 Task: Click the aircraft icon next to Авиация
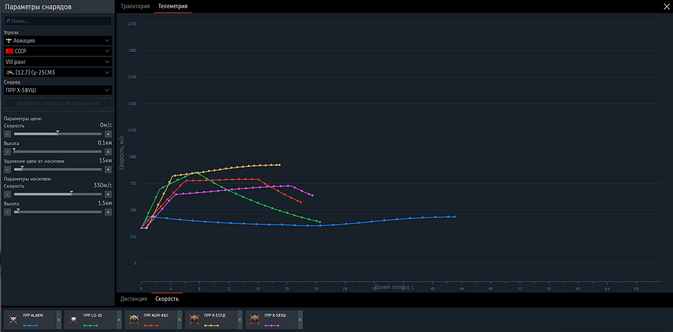tap(9, 40)
